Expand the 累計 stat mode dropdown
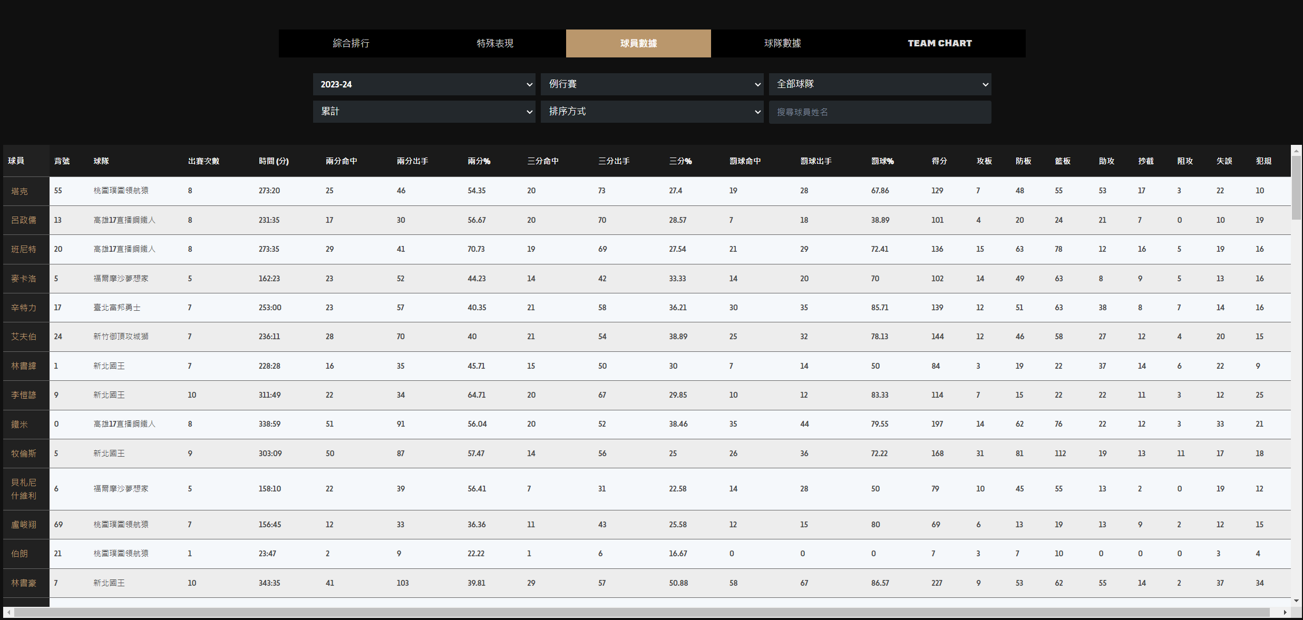Image resolution: width=1303 pixels, height=620 pixels. [x=424, y=112]
